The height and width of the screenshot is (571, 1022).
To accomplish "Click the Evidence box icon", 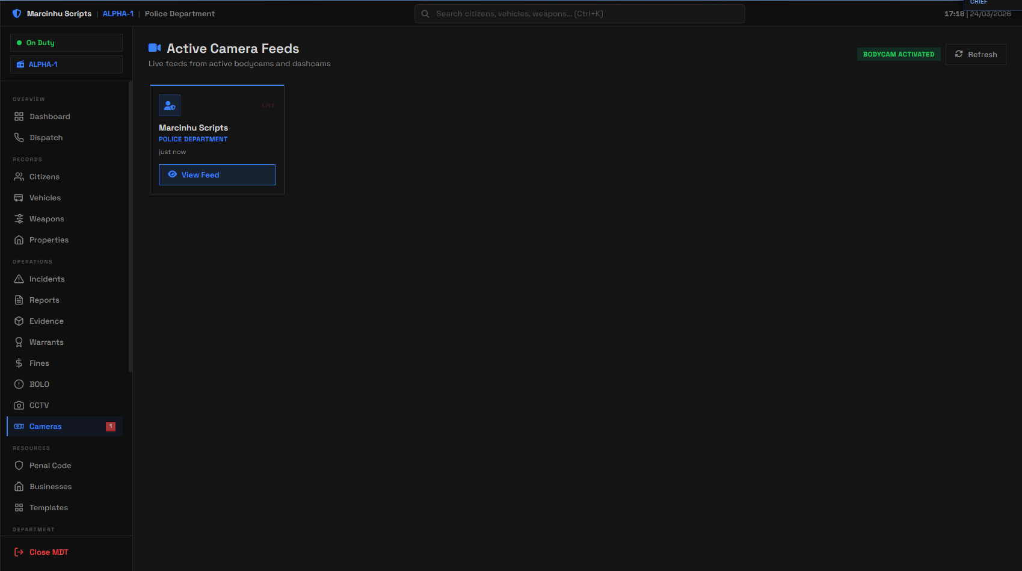I will [x=19, y=321].
